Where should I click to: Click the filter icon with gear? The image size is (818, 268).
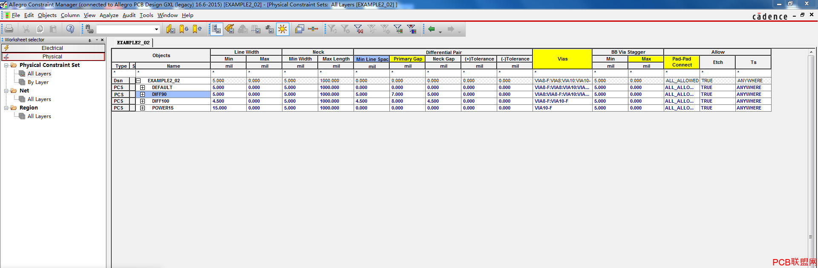(x=385, y=29)
